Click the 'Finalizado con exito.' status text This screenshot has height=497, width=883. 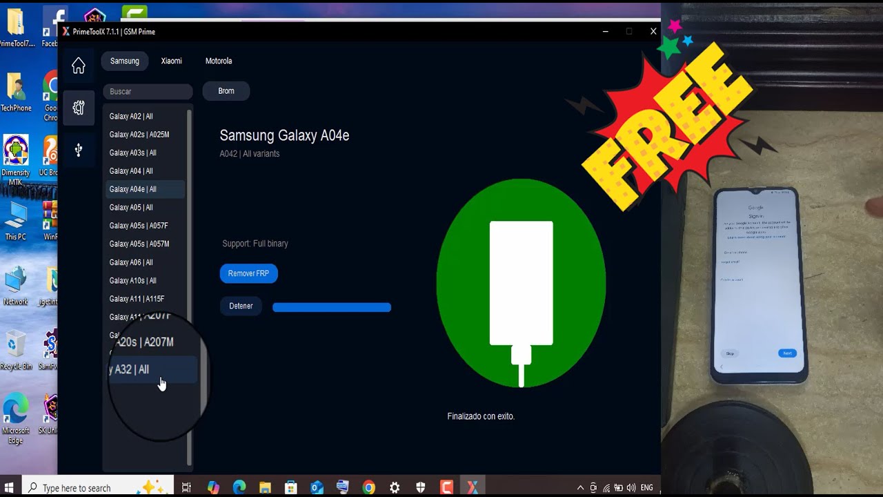(x=481, y=416)
